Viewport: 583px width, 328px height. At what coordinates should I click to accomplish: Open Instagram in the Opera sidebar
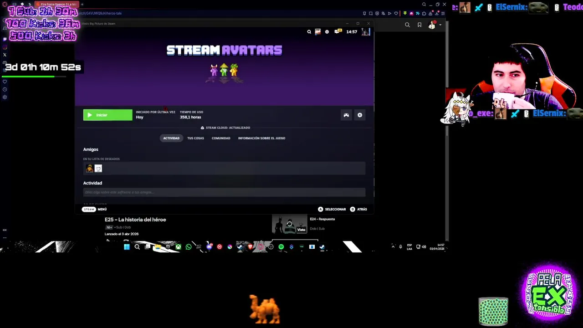pos(5,47)
